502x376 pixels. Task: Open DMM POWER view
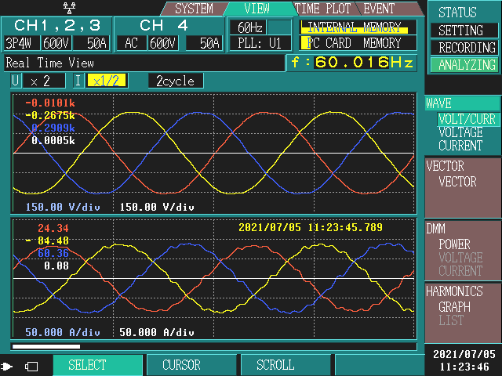454,244
